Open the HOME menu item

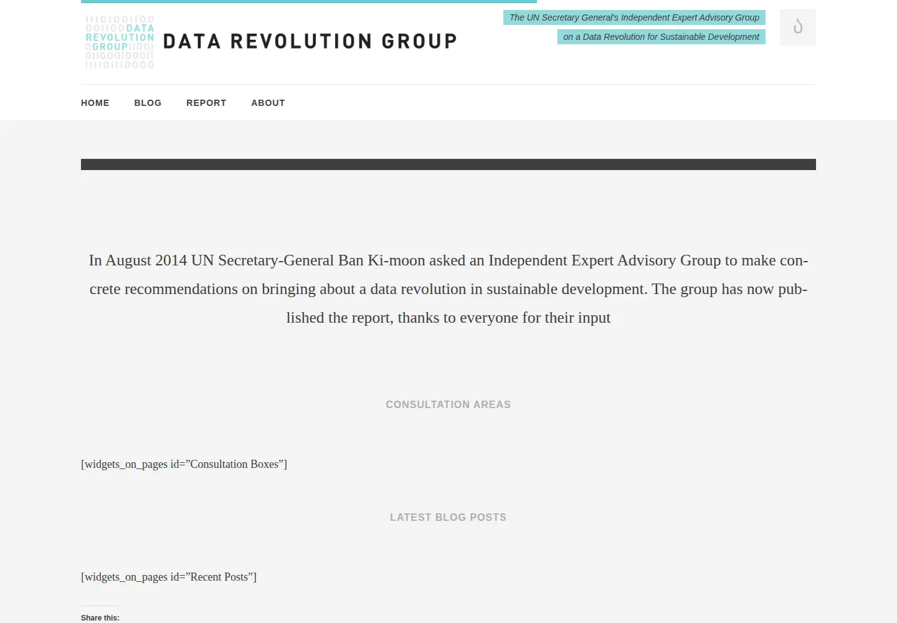tap(95, 103)
